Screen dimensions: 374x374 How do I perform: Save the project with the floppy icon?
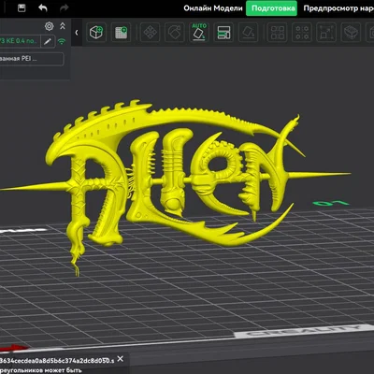[x=22, y=8]
